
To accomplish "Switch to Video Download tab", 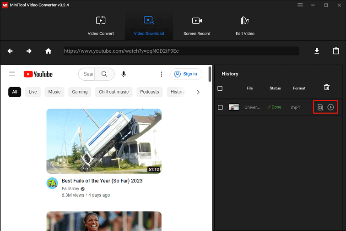I will pos(149,26).
